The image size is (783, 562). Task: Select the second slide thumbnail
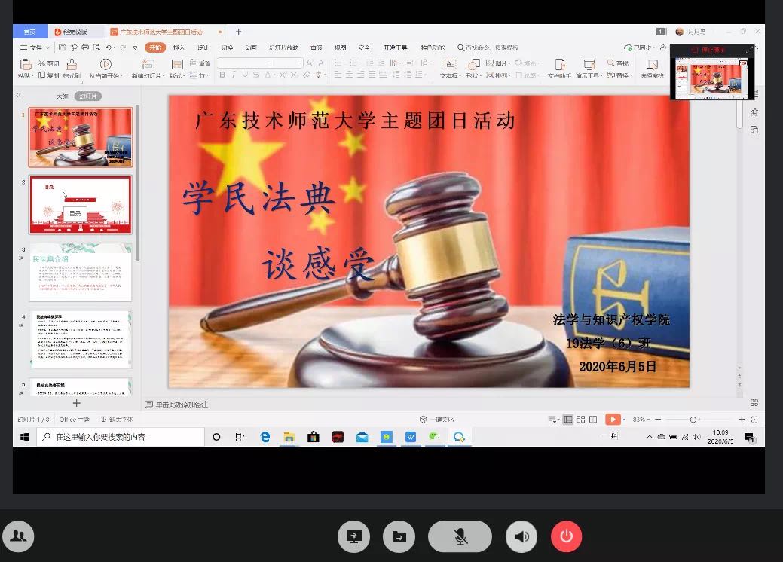coord(80,205)
